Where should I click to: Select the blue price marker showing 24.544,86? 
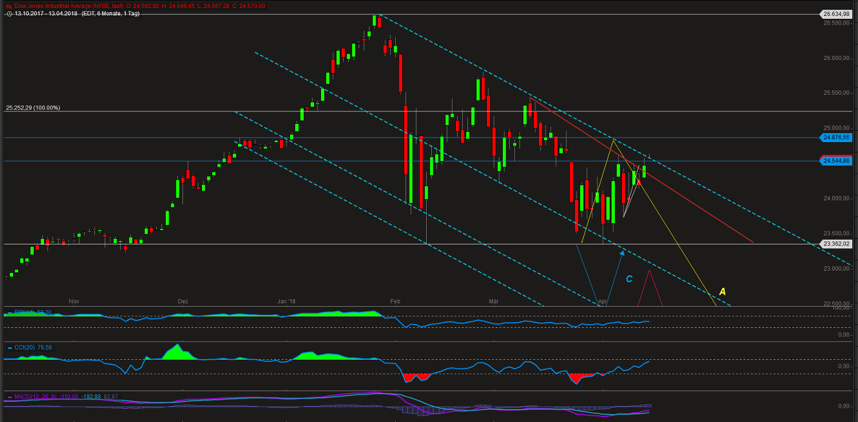(837, 160)
